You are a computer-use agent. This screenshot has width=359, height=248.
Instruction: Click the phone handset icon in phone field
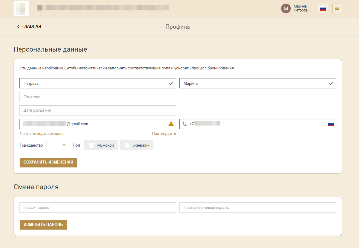pos(184,124)
